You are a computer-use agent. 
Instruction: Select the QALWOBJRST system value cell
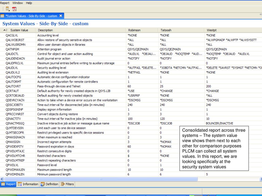(x=15, y=40)
